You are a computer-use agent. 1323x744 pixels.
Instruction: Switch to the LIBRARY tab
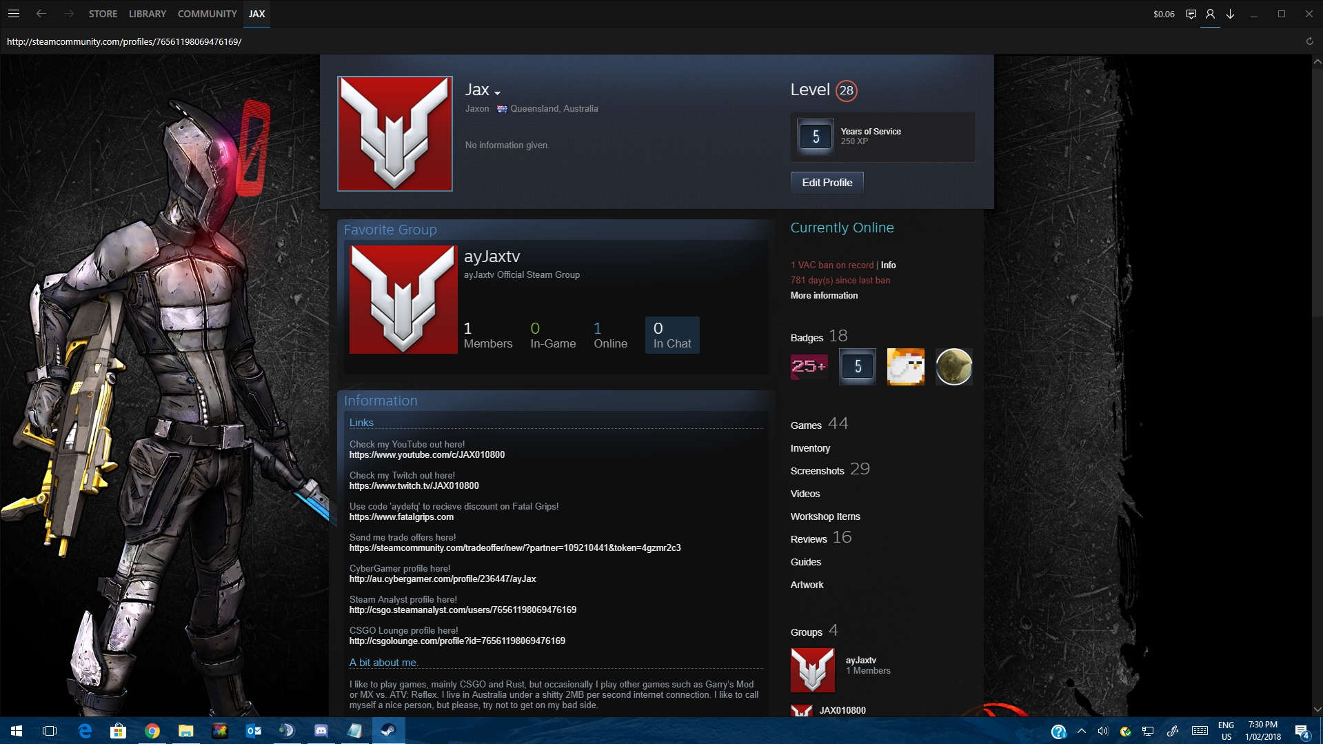pyautogui.click(x=147, y=14)
